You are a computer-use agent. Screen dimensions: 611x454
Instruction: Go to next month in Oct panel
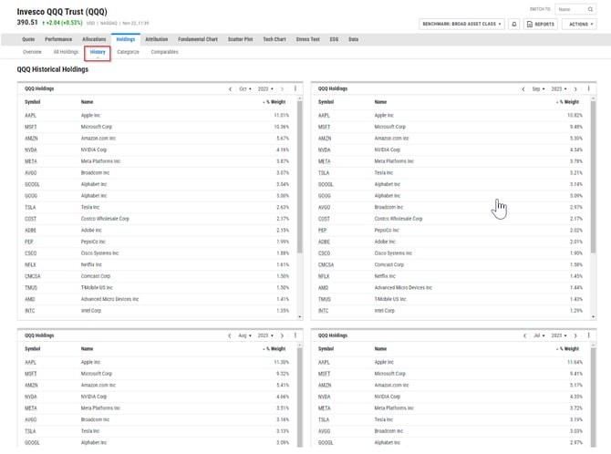(x=282, y=89)
